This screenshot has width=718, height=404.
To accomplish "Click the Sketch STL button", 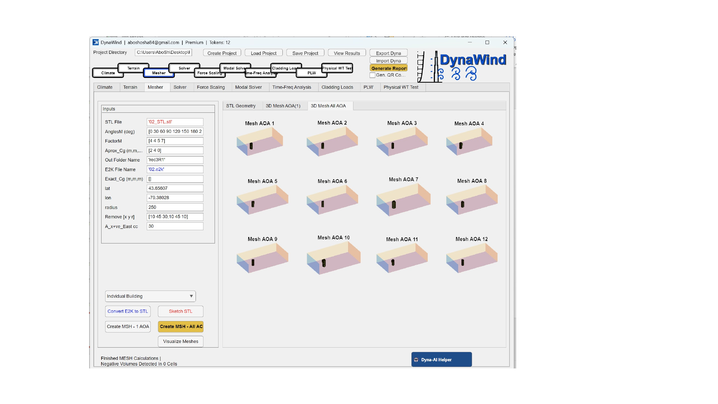I will (x=180, y=311).
